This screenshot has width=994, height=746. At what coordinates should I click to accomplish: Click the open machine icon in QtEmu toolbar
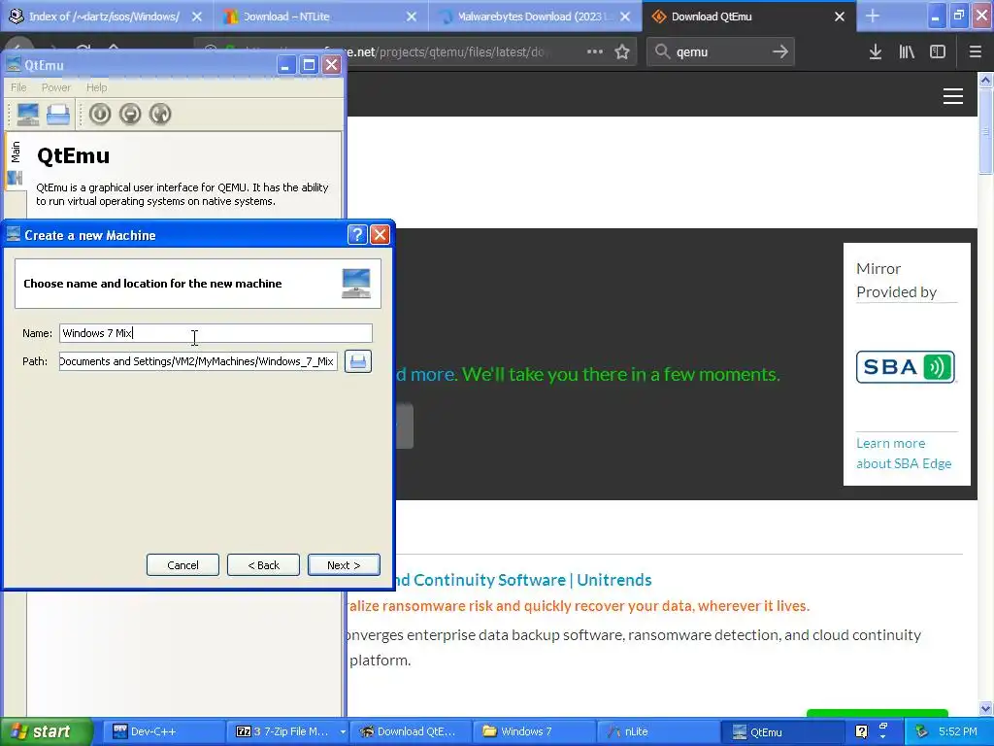[58, 114]
